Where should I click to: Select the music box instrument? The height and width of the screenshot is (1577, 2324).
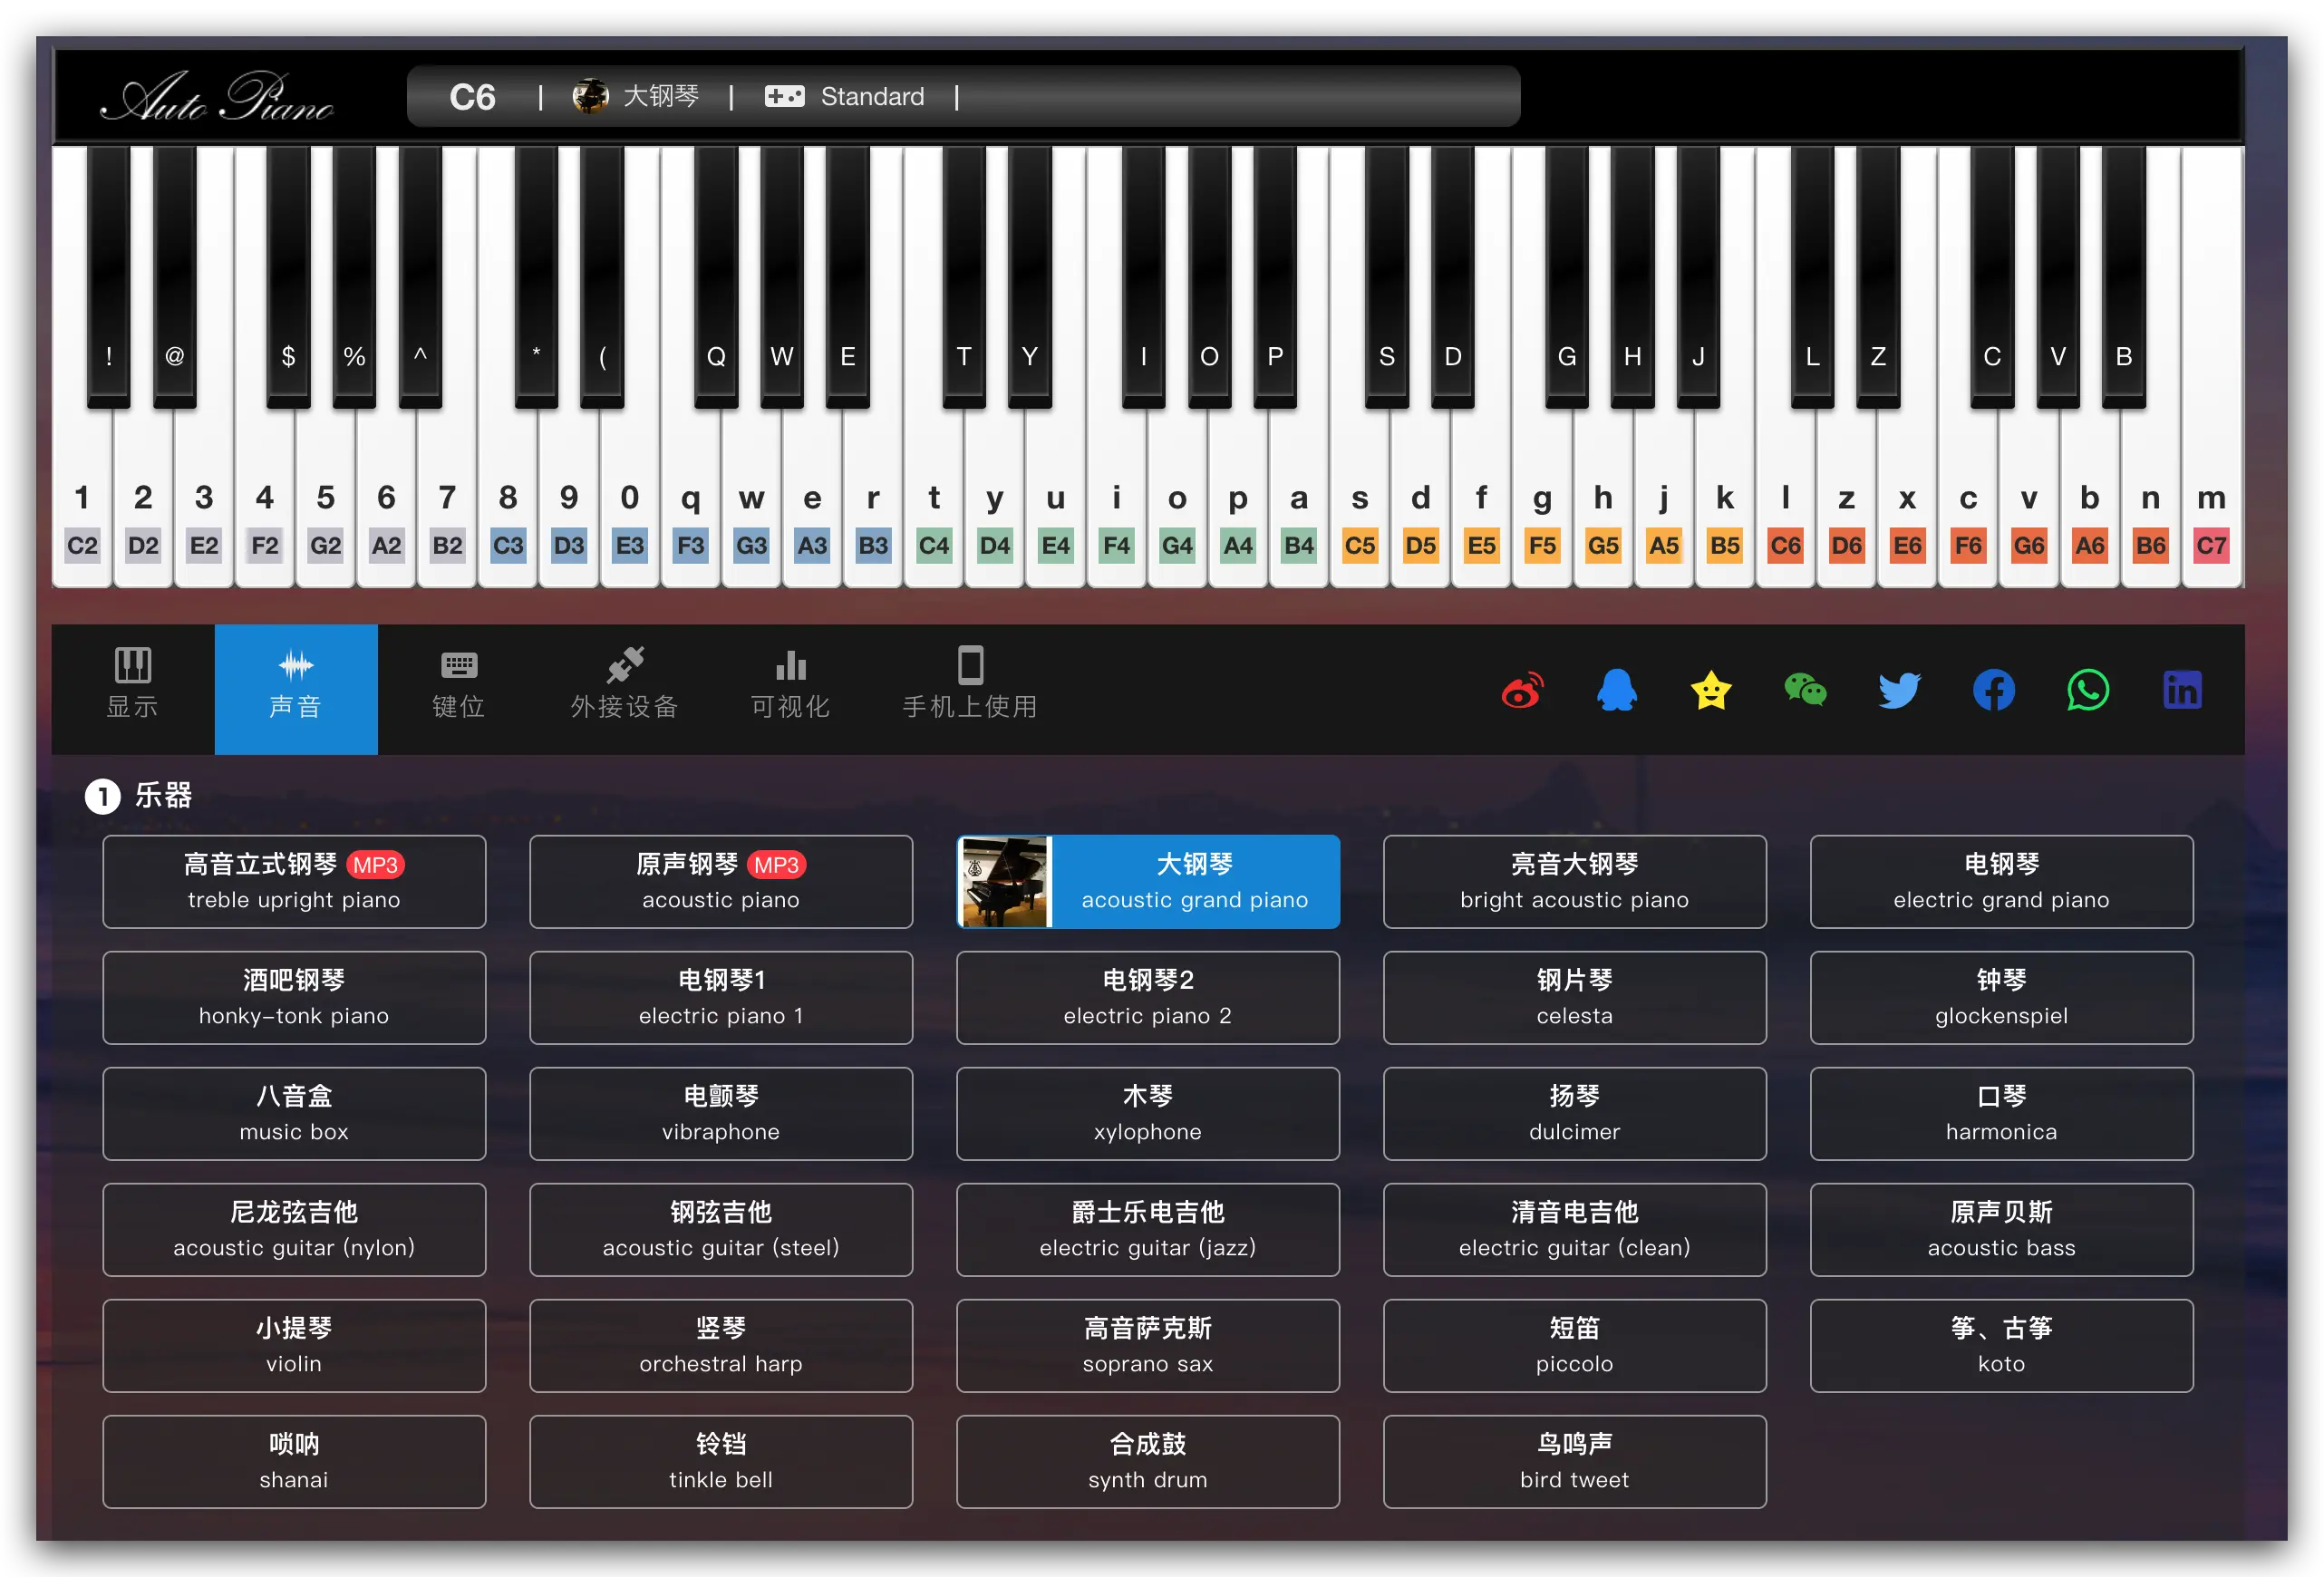point(294,1113)
